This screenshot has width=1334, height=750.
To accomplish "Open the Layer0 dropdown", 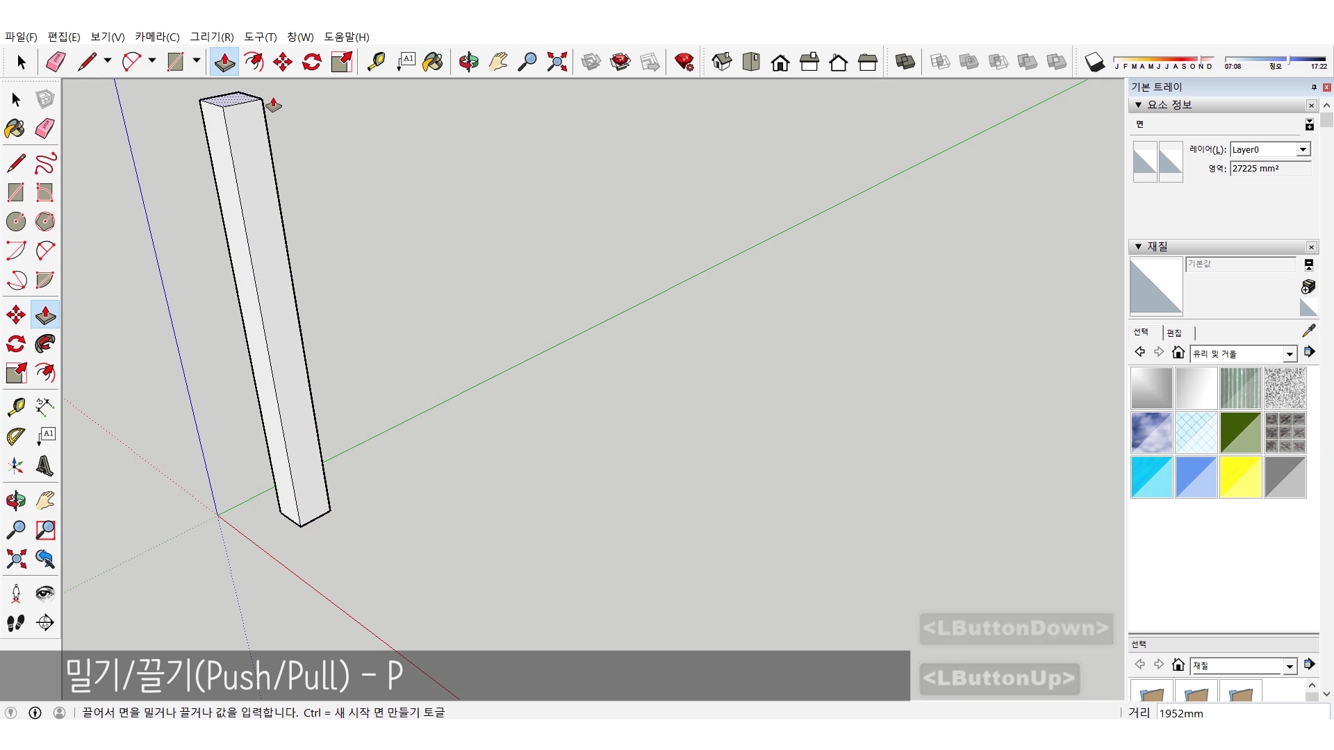I will pyautogui.click(x=1303, y=149).
